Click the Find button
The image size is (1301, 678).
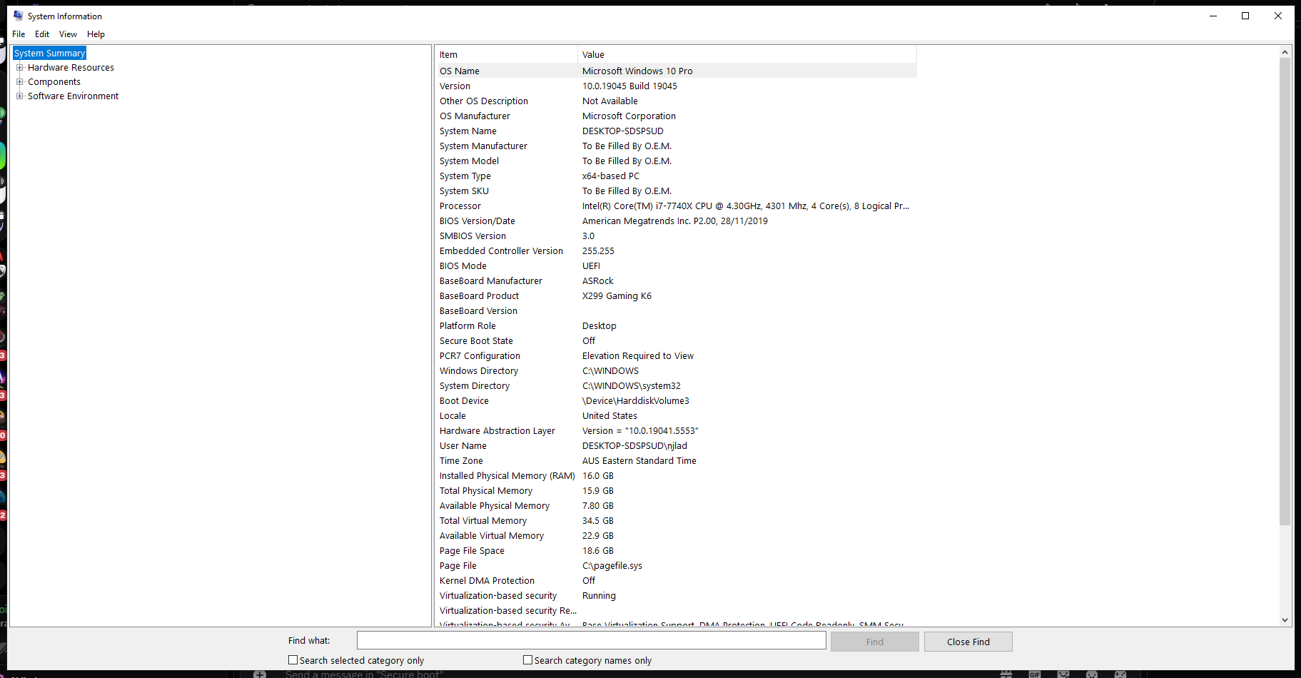[x=874, y=642]
